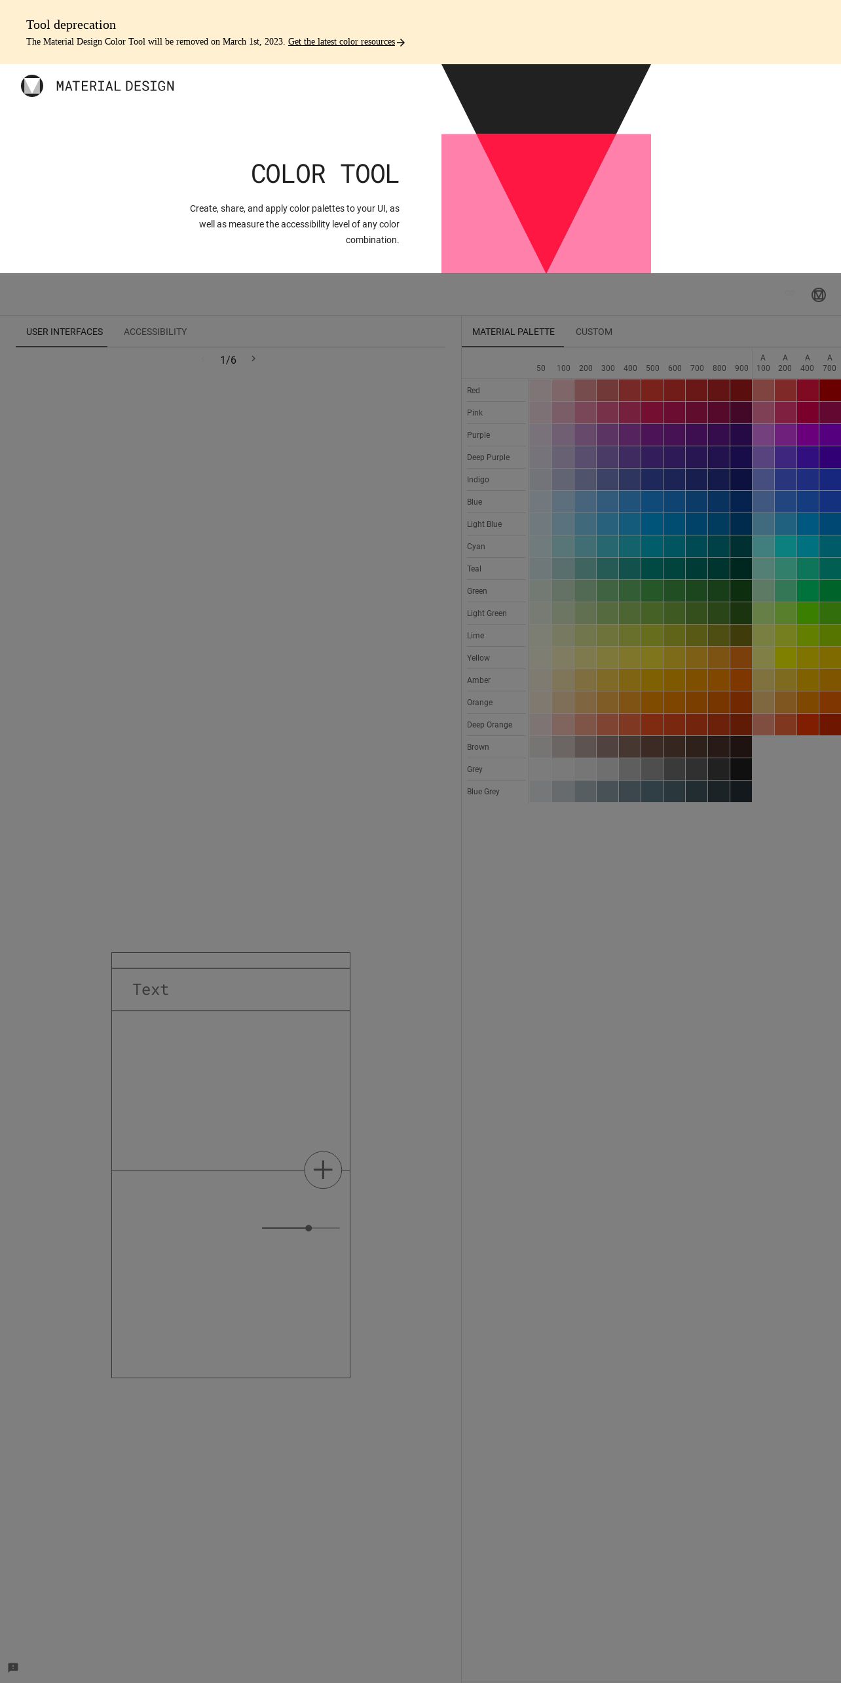Select the Red A700 swatch
This screenshot has width=841, height=1683.
[x=830, y=391]
